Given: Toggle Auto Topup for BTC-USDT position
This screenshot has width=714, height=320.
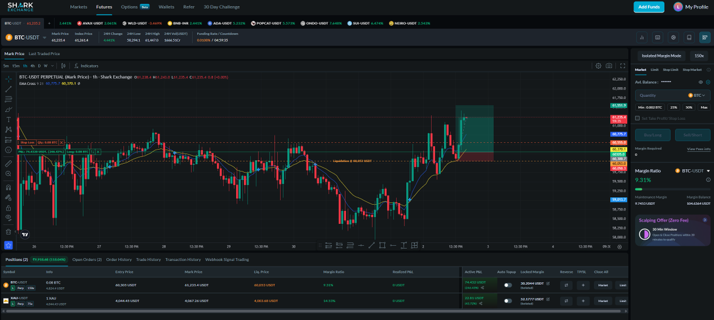Looking at the screenshot, I should [508, 285].
